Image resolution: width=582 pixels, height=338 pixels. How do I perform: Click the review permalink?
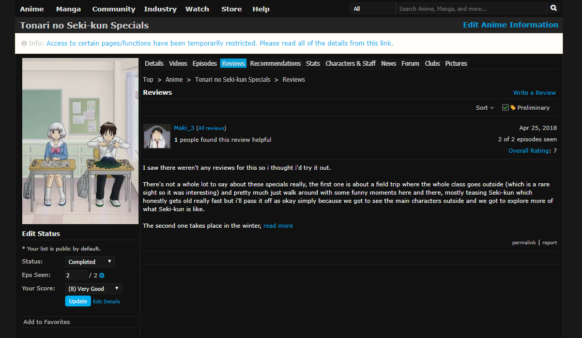524,243
